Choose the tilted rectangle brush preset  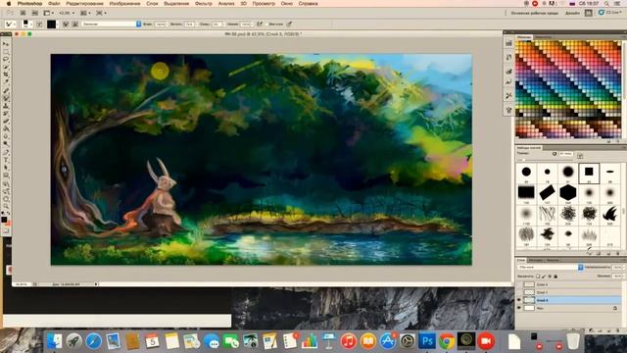coord(547,193)
